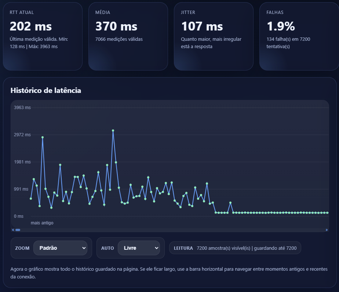Click the right arrow of the chart scrollbar
Viewport: 339px width, 292px height.
click(327, 230)
